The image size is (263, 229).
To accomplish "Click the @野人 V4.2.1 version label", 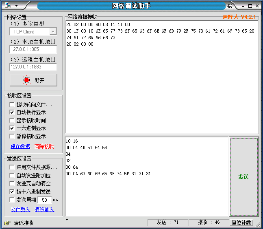I will coord(239,17).
